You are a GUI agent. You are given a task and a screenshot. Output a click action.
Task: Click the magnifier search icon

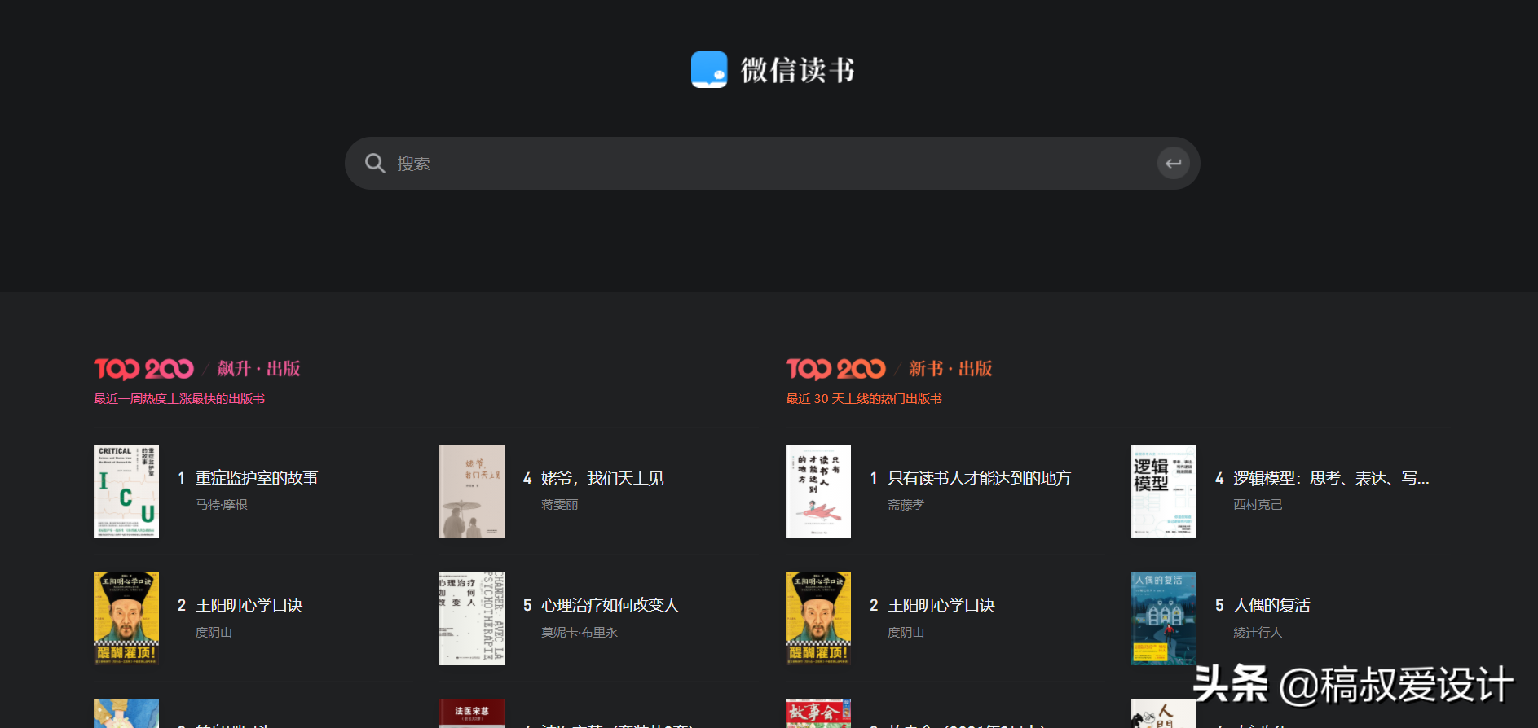(x=375, y=164)
